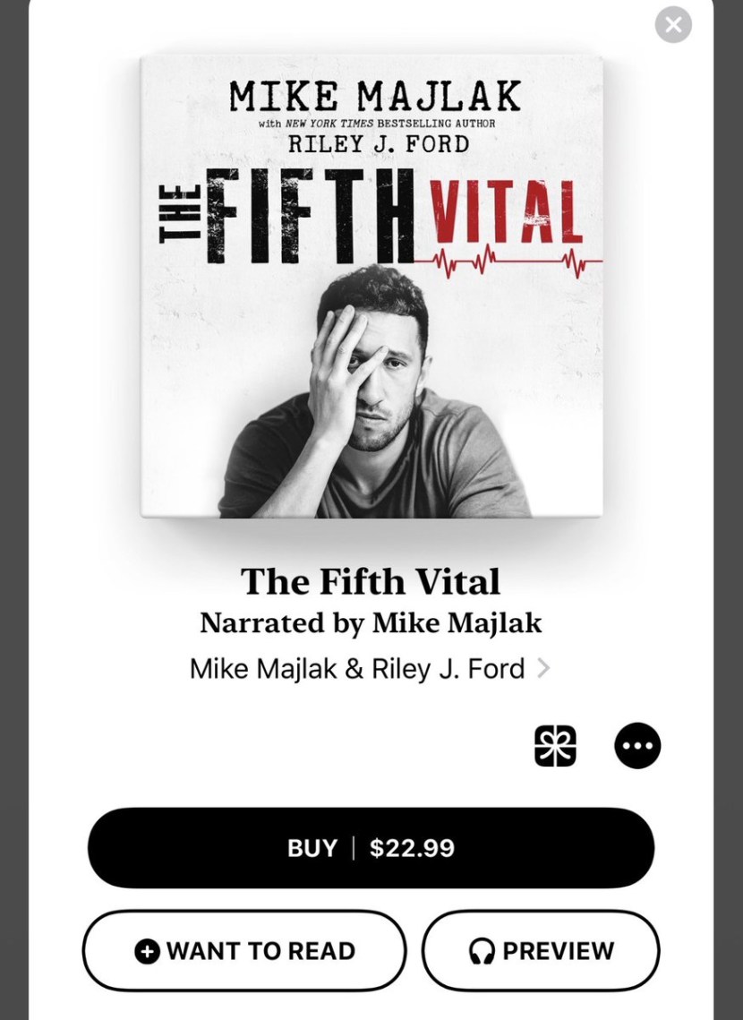The height and width of the screenshot is (1020, 743).
Task: Close the audiobook details sheet
Action: [673, 25]
